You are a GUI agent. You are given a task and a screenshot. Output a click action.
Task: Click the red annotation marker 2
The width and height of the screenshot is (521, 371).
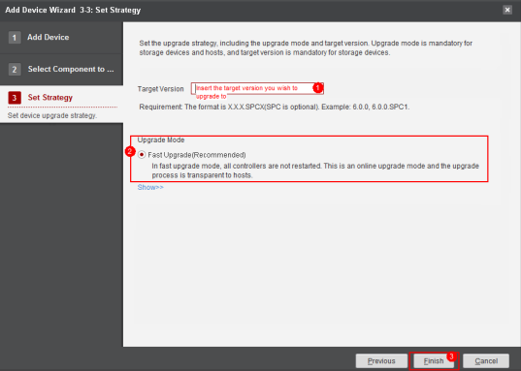click(130, 152)
